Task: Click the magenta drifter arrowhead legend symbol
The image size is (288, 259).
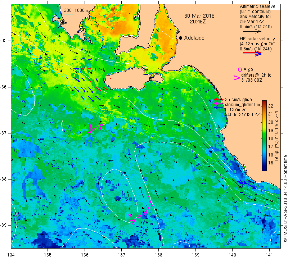Action: tap(237, 78)
